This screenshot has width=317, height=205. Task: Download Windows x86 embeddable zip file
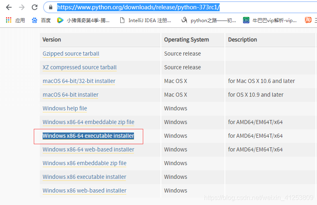tap(84, 163)
